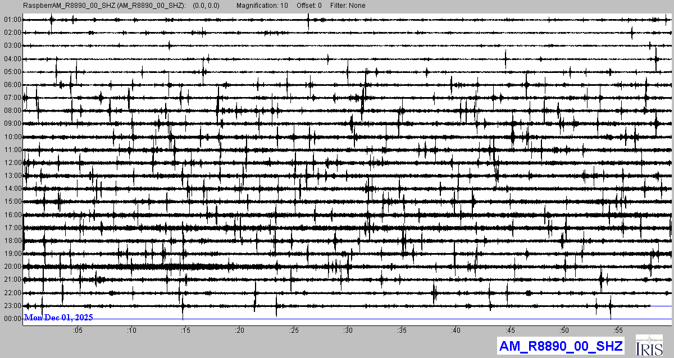
Task: Choose the 20:00 hour row label
Action: [x=12, y=267]
